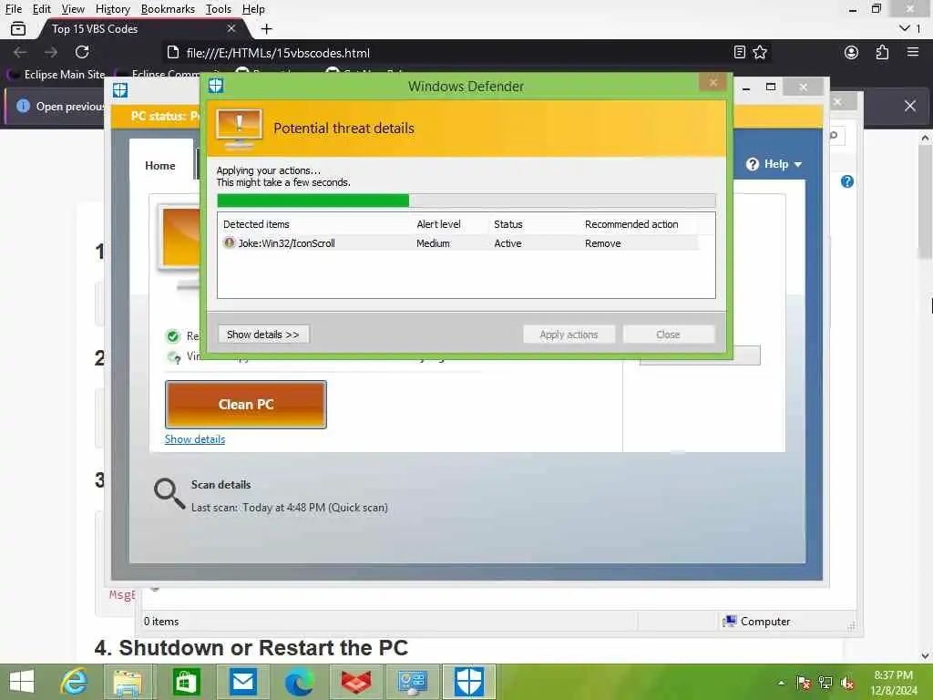Click the Remove recommended action cell
Viewport: 933px width, 700px height.
[x=603, y=243]
